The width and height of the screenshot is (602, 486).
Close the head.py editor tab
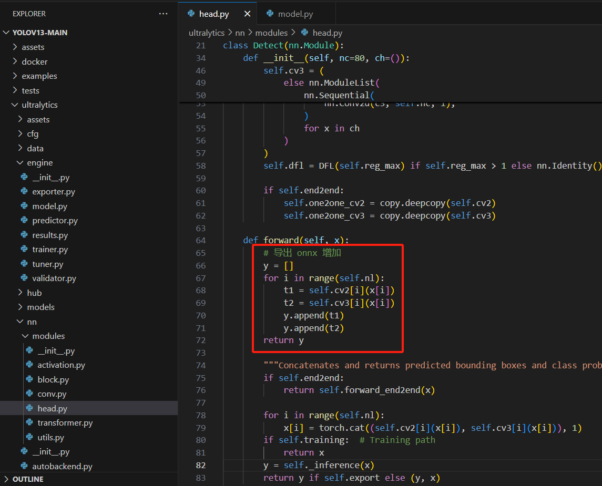(x=247, y=14)
